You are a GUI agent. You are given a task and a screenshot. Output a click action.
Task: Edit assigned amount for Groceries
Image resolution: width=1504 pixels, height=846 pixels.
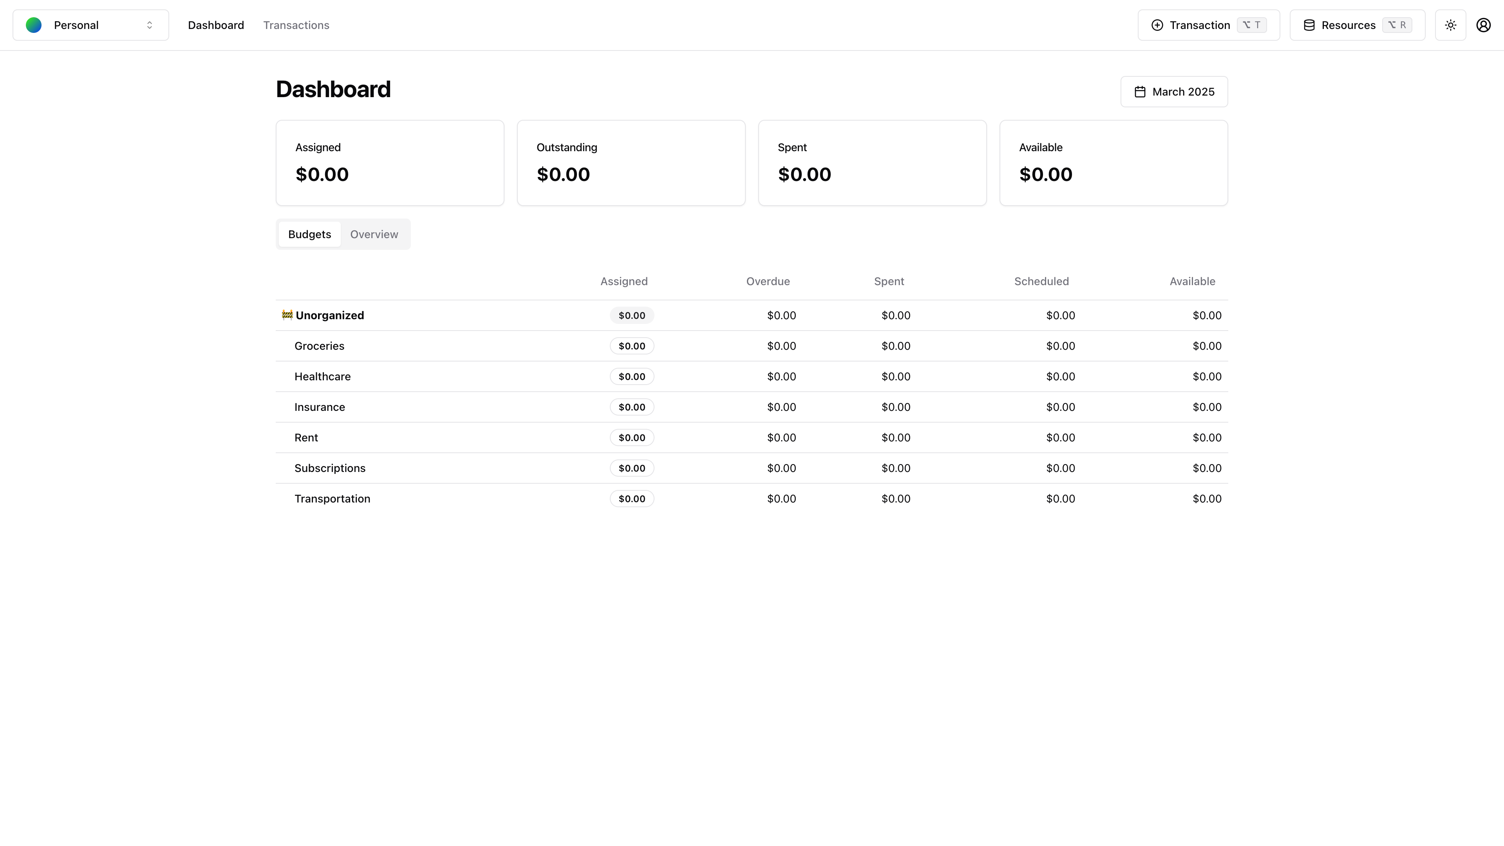pos(632,346)
